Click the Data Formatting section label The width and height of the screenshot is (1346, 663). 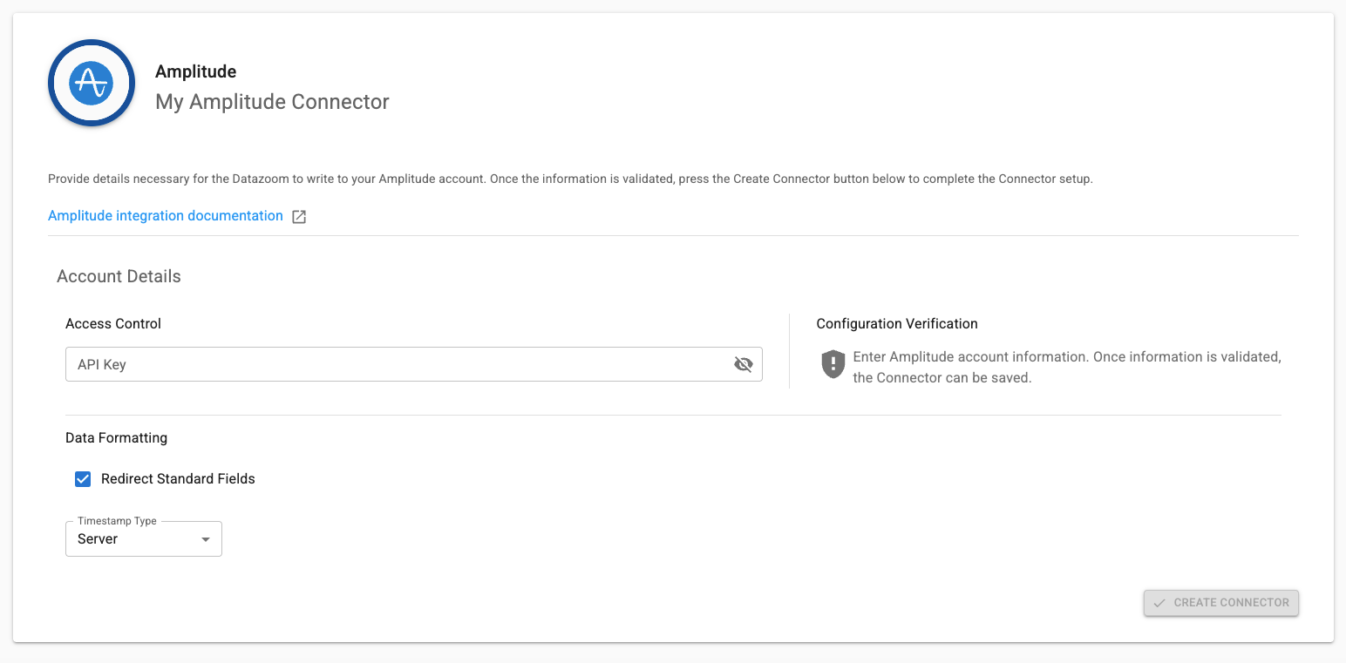(x=116, y=437)
